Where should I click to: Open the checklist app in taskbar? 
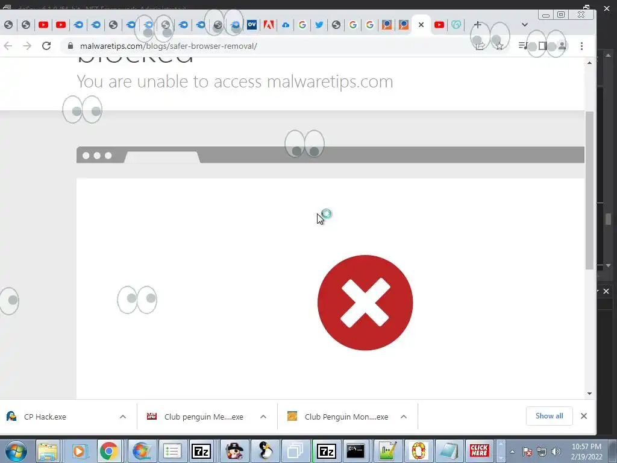[x=172, y=451]
